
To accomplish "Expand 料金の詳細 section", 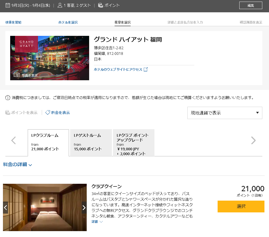I will (x=17, y=165).
